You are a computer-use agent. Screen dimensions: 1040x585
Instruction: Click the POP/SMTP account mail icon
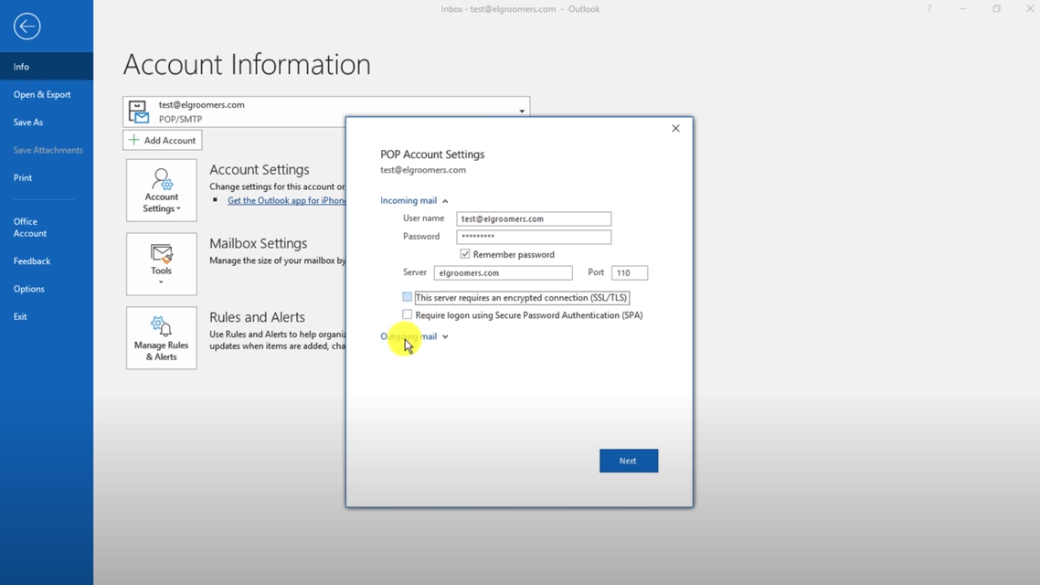coord(139,112)
